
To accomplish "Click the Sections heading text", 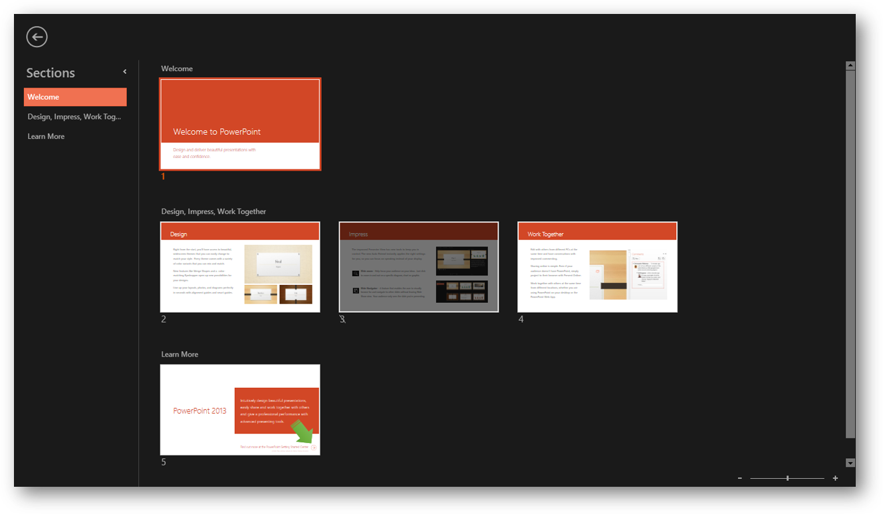I will [x=51, y=73].
